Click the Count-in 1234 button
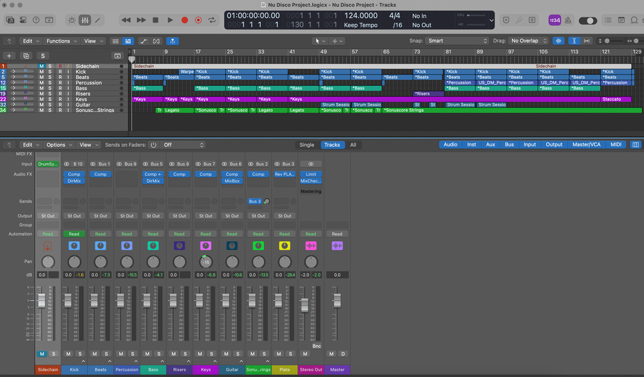Image resolution: width=644 pixels, height=377 pixels. (x=554, y=20)
